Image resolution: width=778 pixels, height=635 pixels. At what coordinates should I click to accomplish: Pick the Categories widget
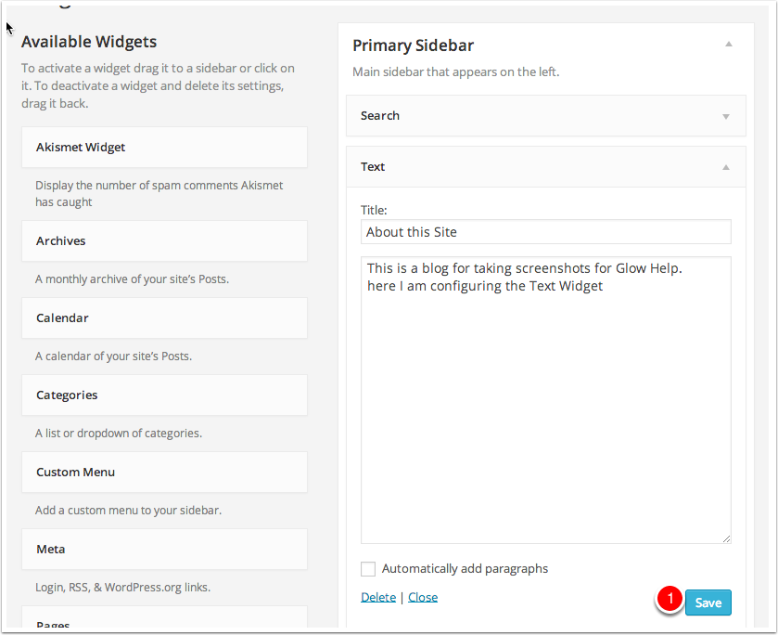click(x=164, y=395)
